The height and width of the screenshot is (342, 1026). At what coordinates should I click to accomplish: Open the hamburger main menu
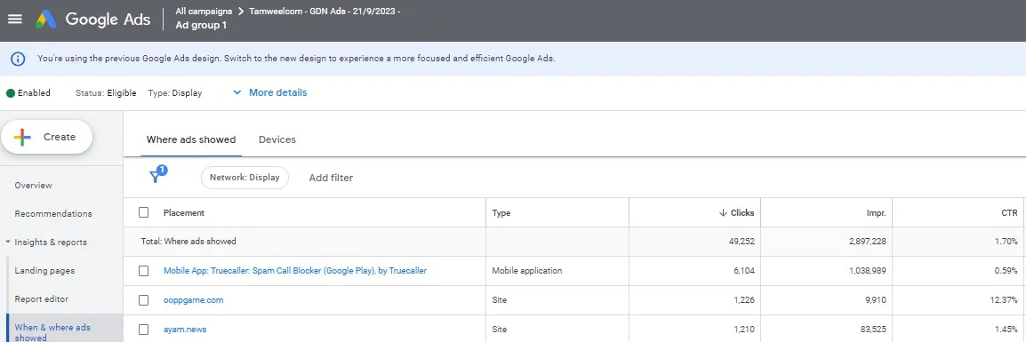pyautogui.click(x=14, y=19)
